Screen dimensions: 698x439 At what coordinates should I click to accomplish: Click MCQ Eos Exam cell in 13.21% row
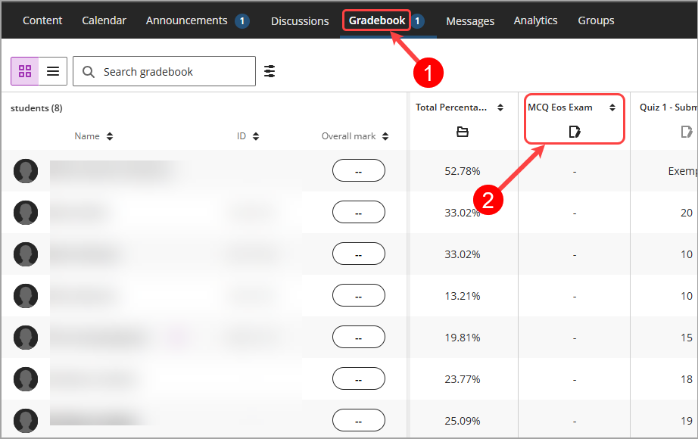pyautogui.click(x=575, y=296)
